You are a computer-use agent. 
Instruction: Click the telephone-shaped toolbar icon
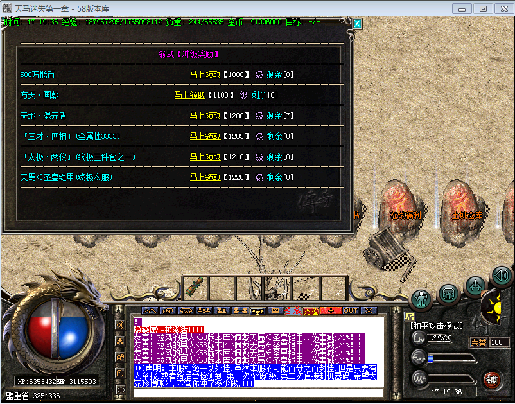[186, 310]
